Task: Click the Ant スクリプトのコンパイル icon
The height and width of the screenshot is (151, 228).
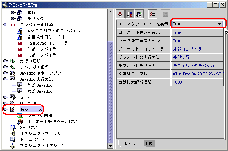Action: (20, 31)
